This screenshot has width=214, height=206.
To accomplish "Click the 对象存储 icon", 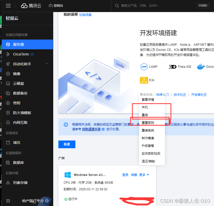I will pos(8,183).
